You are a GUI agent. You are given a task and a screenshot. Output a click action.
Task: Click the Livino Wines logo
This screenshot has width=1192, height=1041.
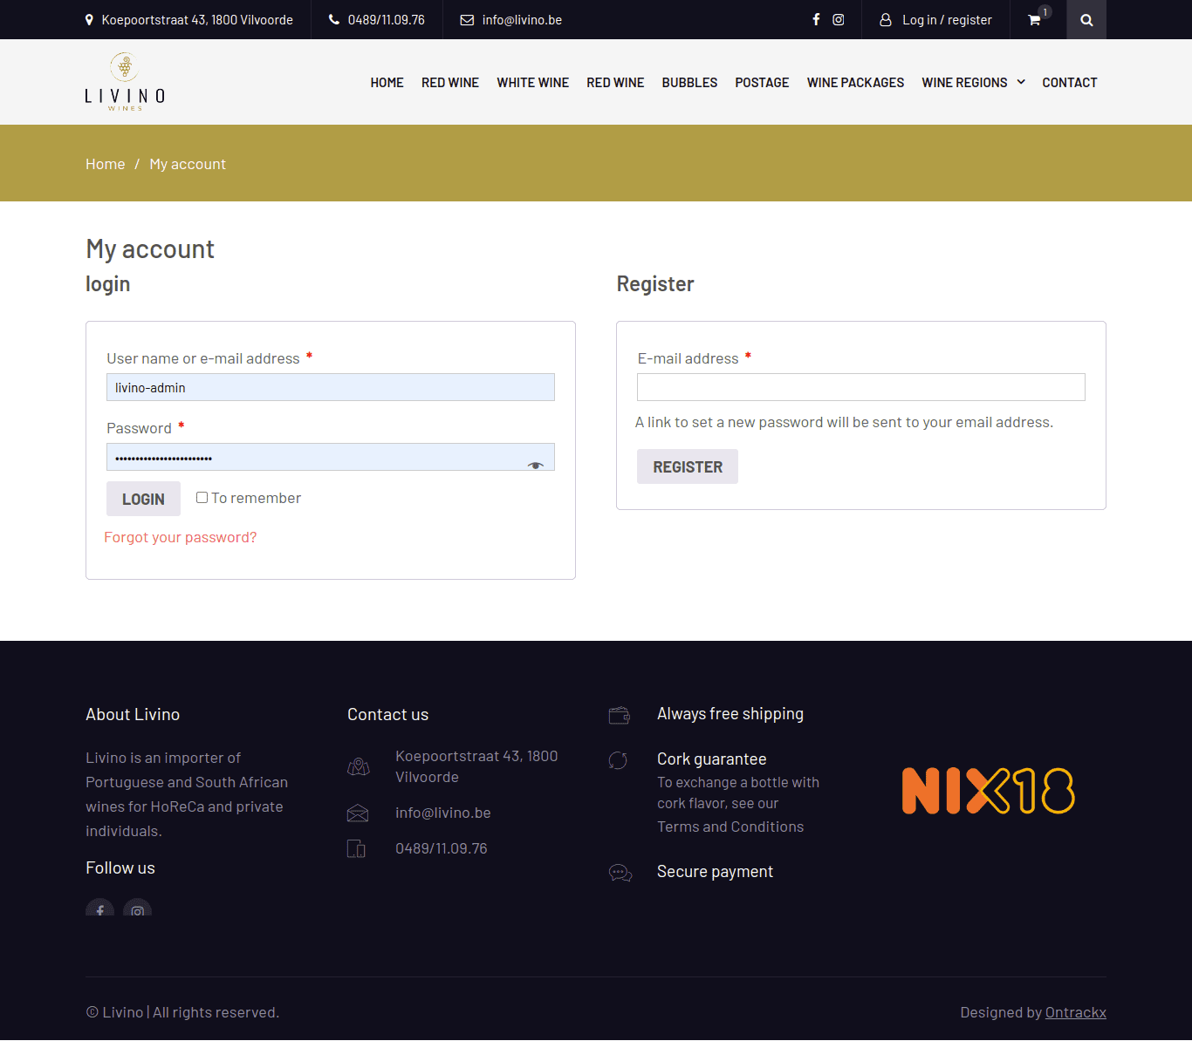[x=125, y=82]
